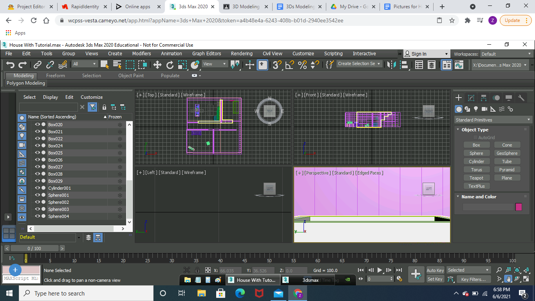Activate the Select and Scale tool
Screen dimensions: 535x301
pos(183,65)
